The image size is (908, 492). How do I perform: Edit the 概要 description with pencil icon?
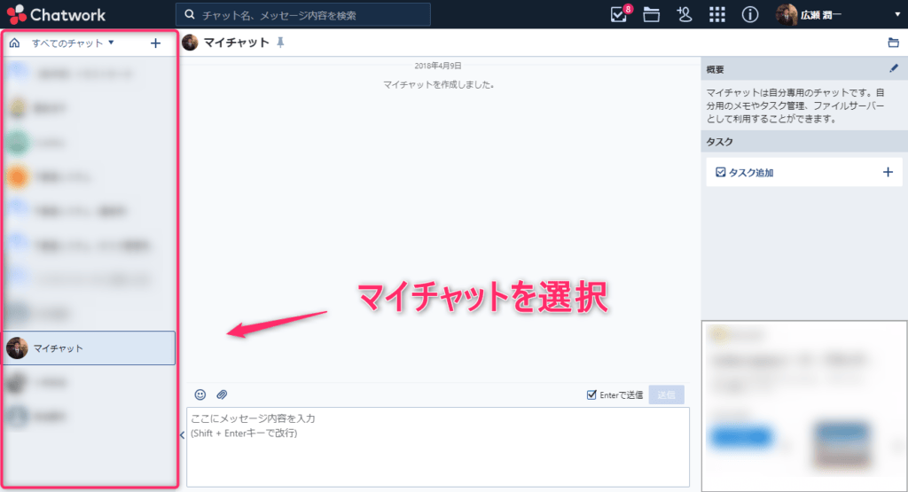click(x=894, y=68)
